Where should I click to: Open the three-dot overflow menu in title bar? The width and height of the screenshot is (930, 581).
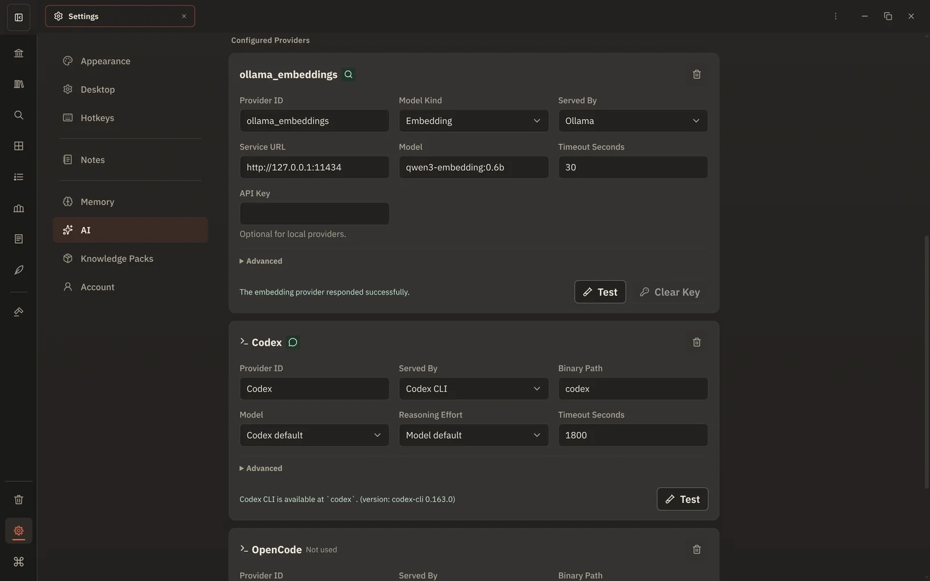pyautogui.click(x=835, y=16)
